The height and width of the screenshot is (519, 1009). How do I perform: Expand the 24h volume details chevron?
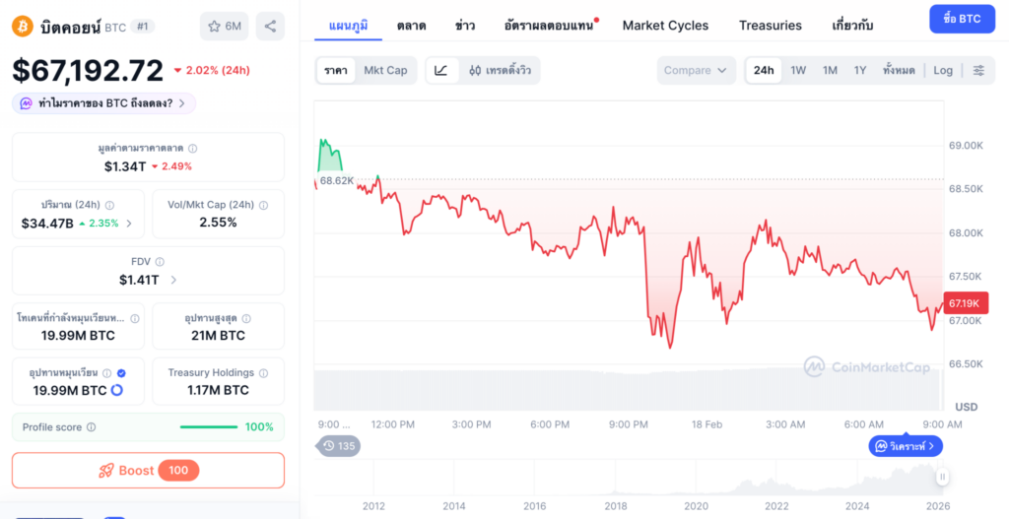tap(129, 224)
